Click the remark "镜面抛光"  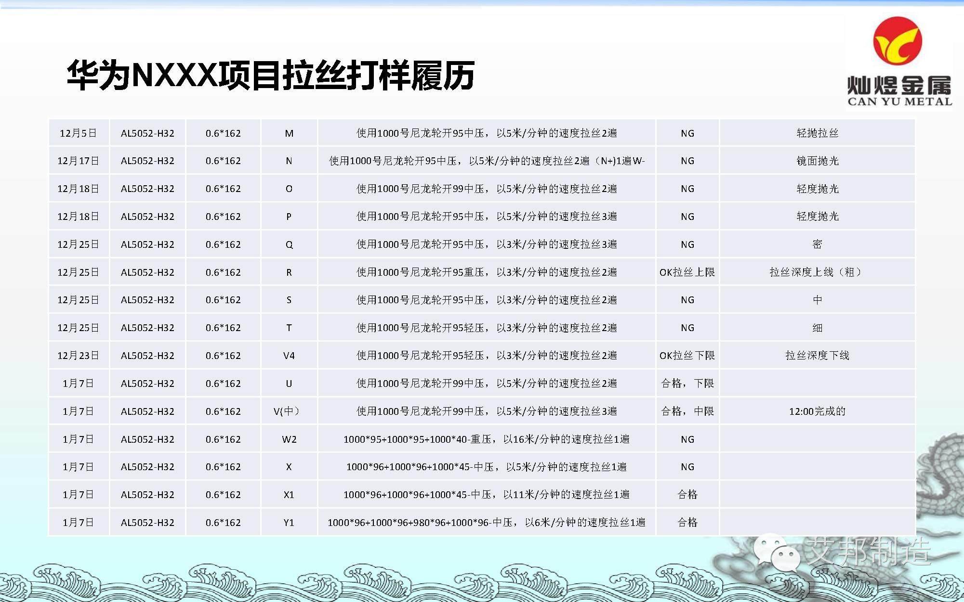pos(818,161)
